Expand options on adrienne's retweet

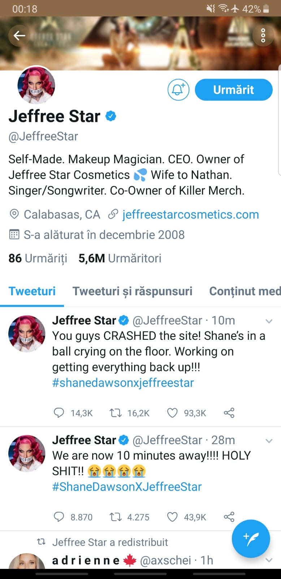[269, 559]
